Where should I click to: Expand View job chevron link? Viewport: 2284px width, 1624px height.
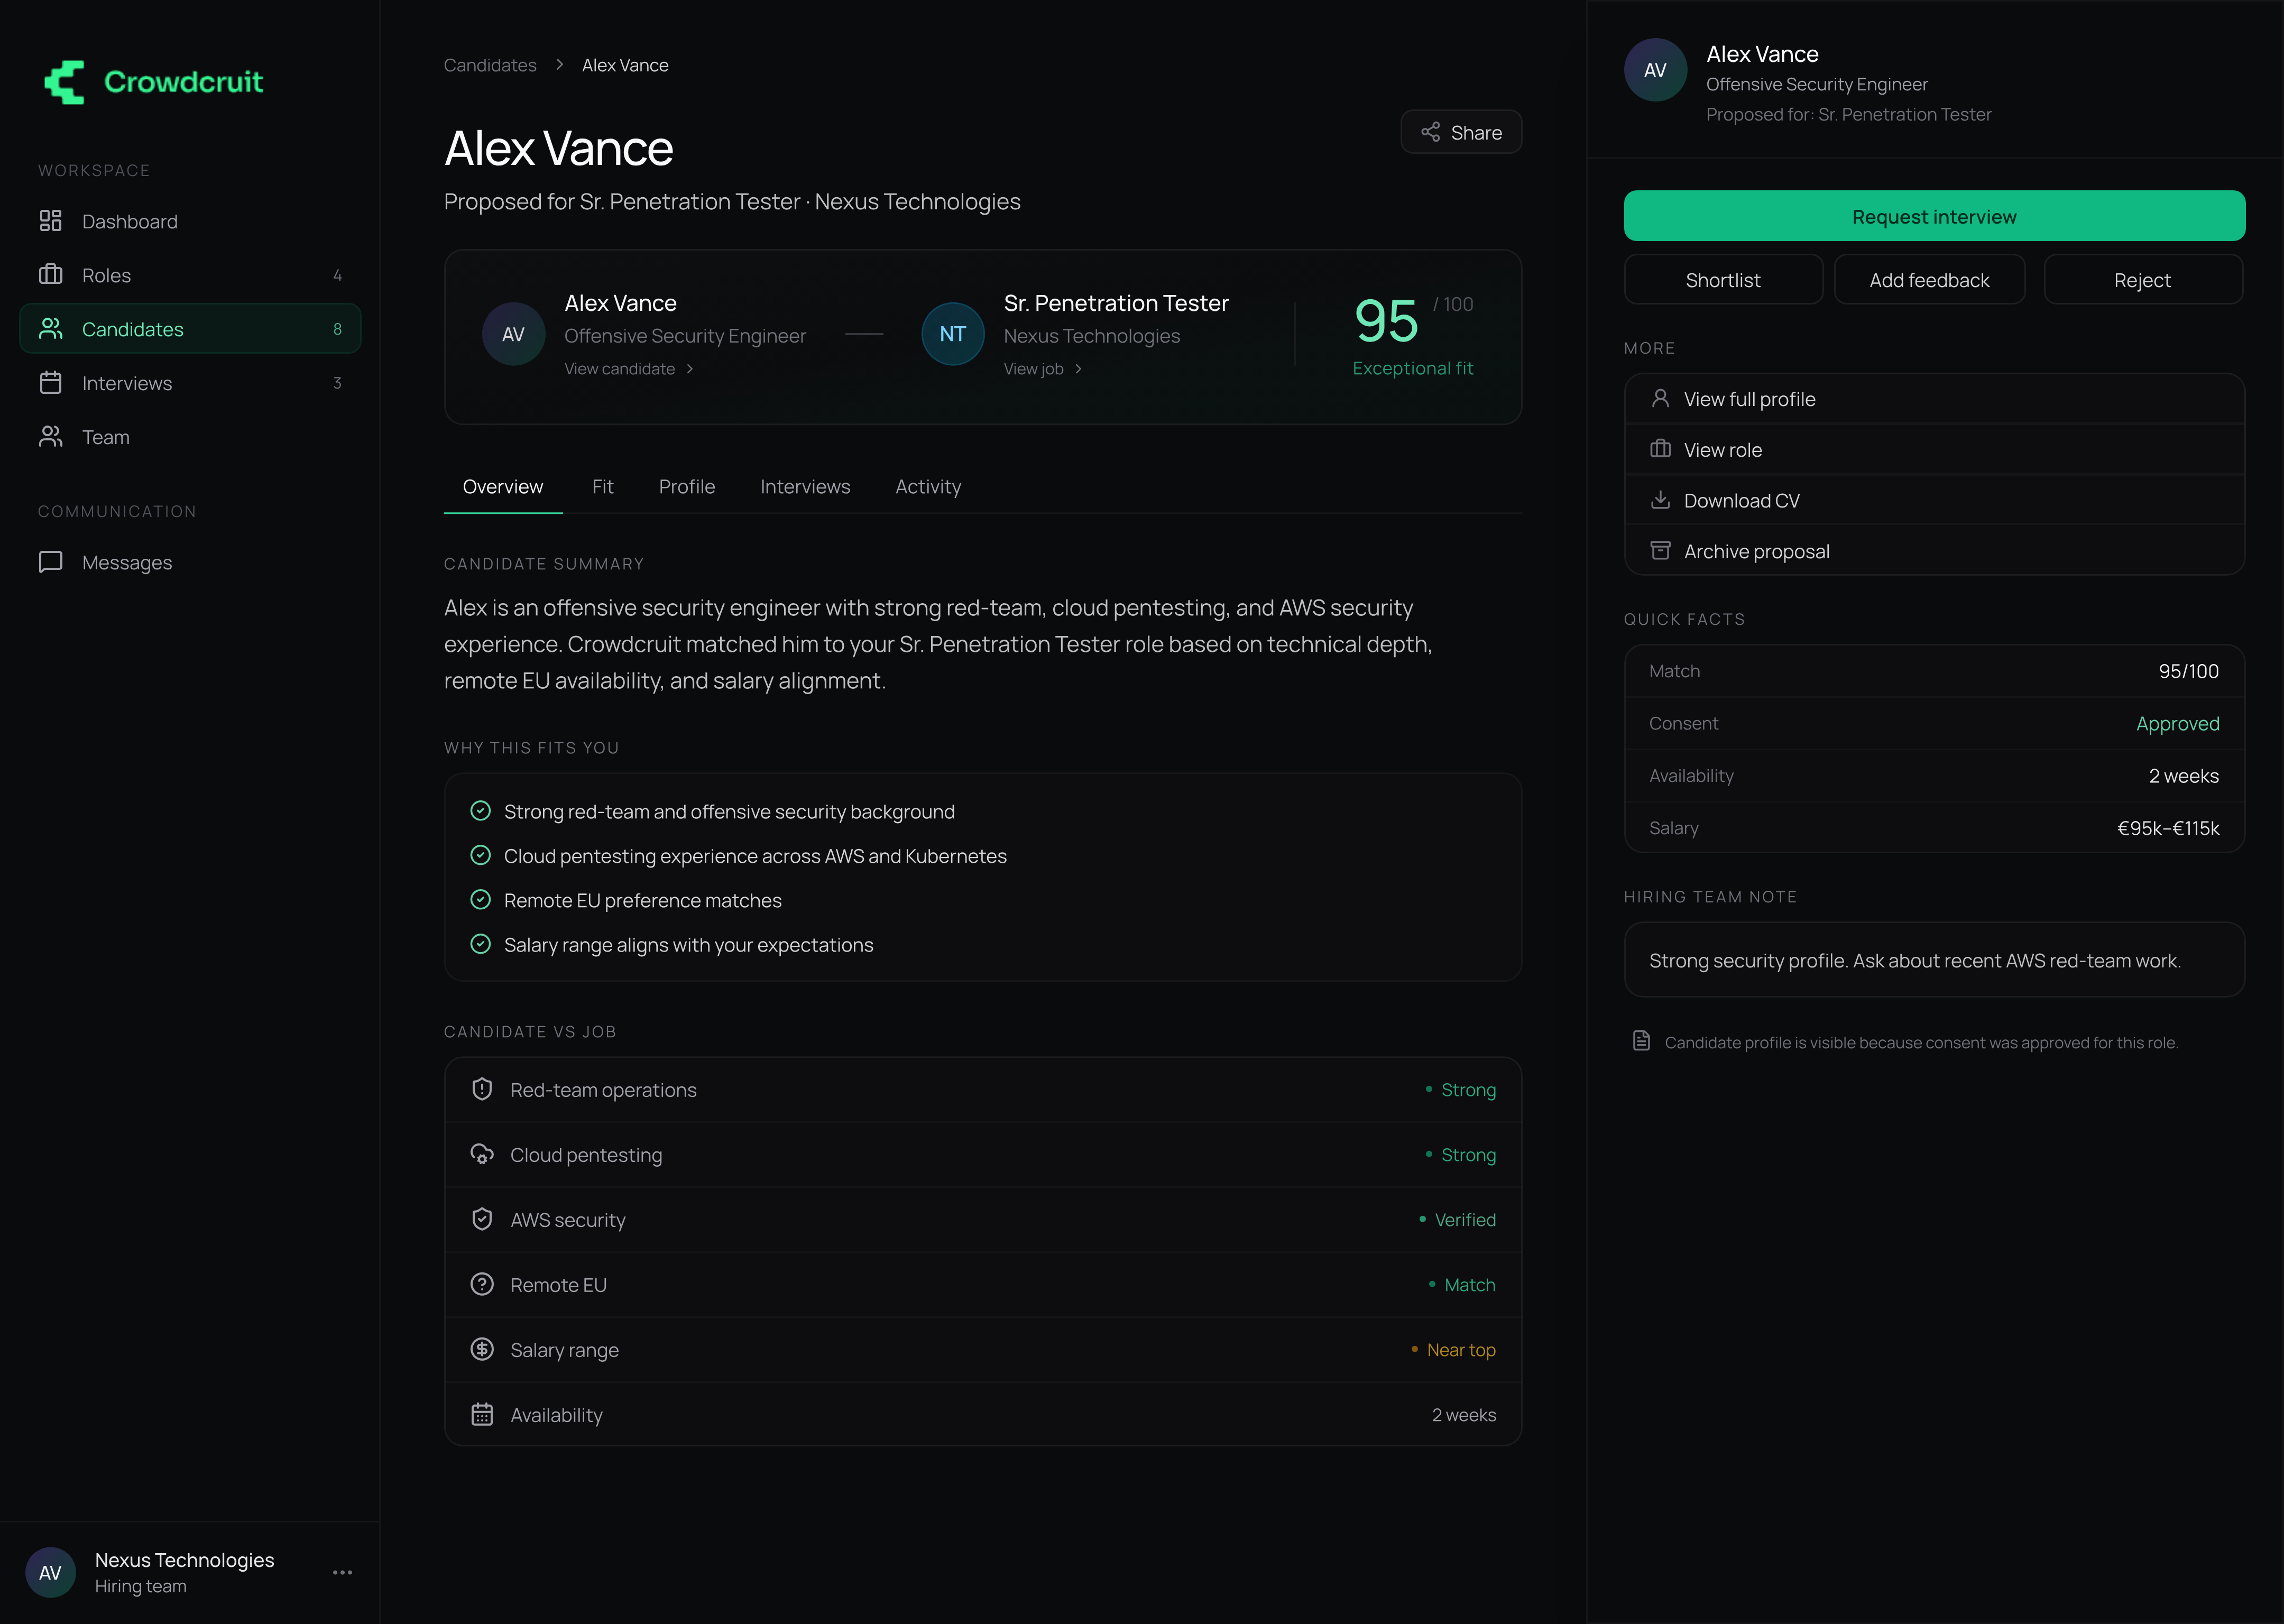1043,369
